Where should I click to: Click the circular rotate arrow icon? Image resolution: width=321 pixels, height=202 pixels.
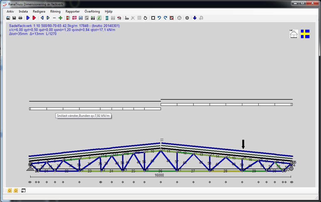pyautogui.click(x=145, y=18)
